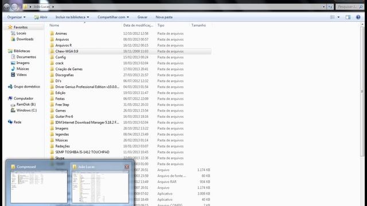Click the Abrir toolbar button
367x206 pixels.
point(41,17)
